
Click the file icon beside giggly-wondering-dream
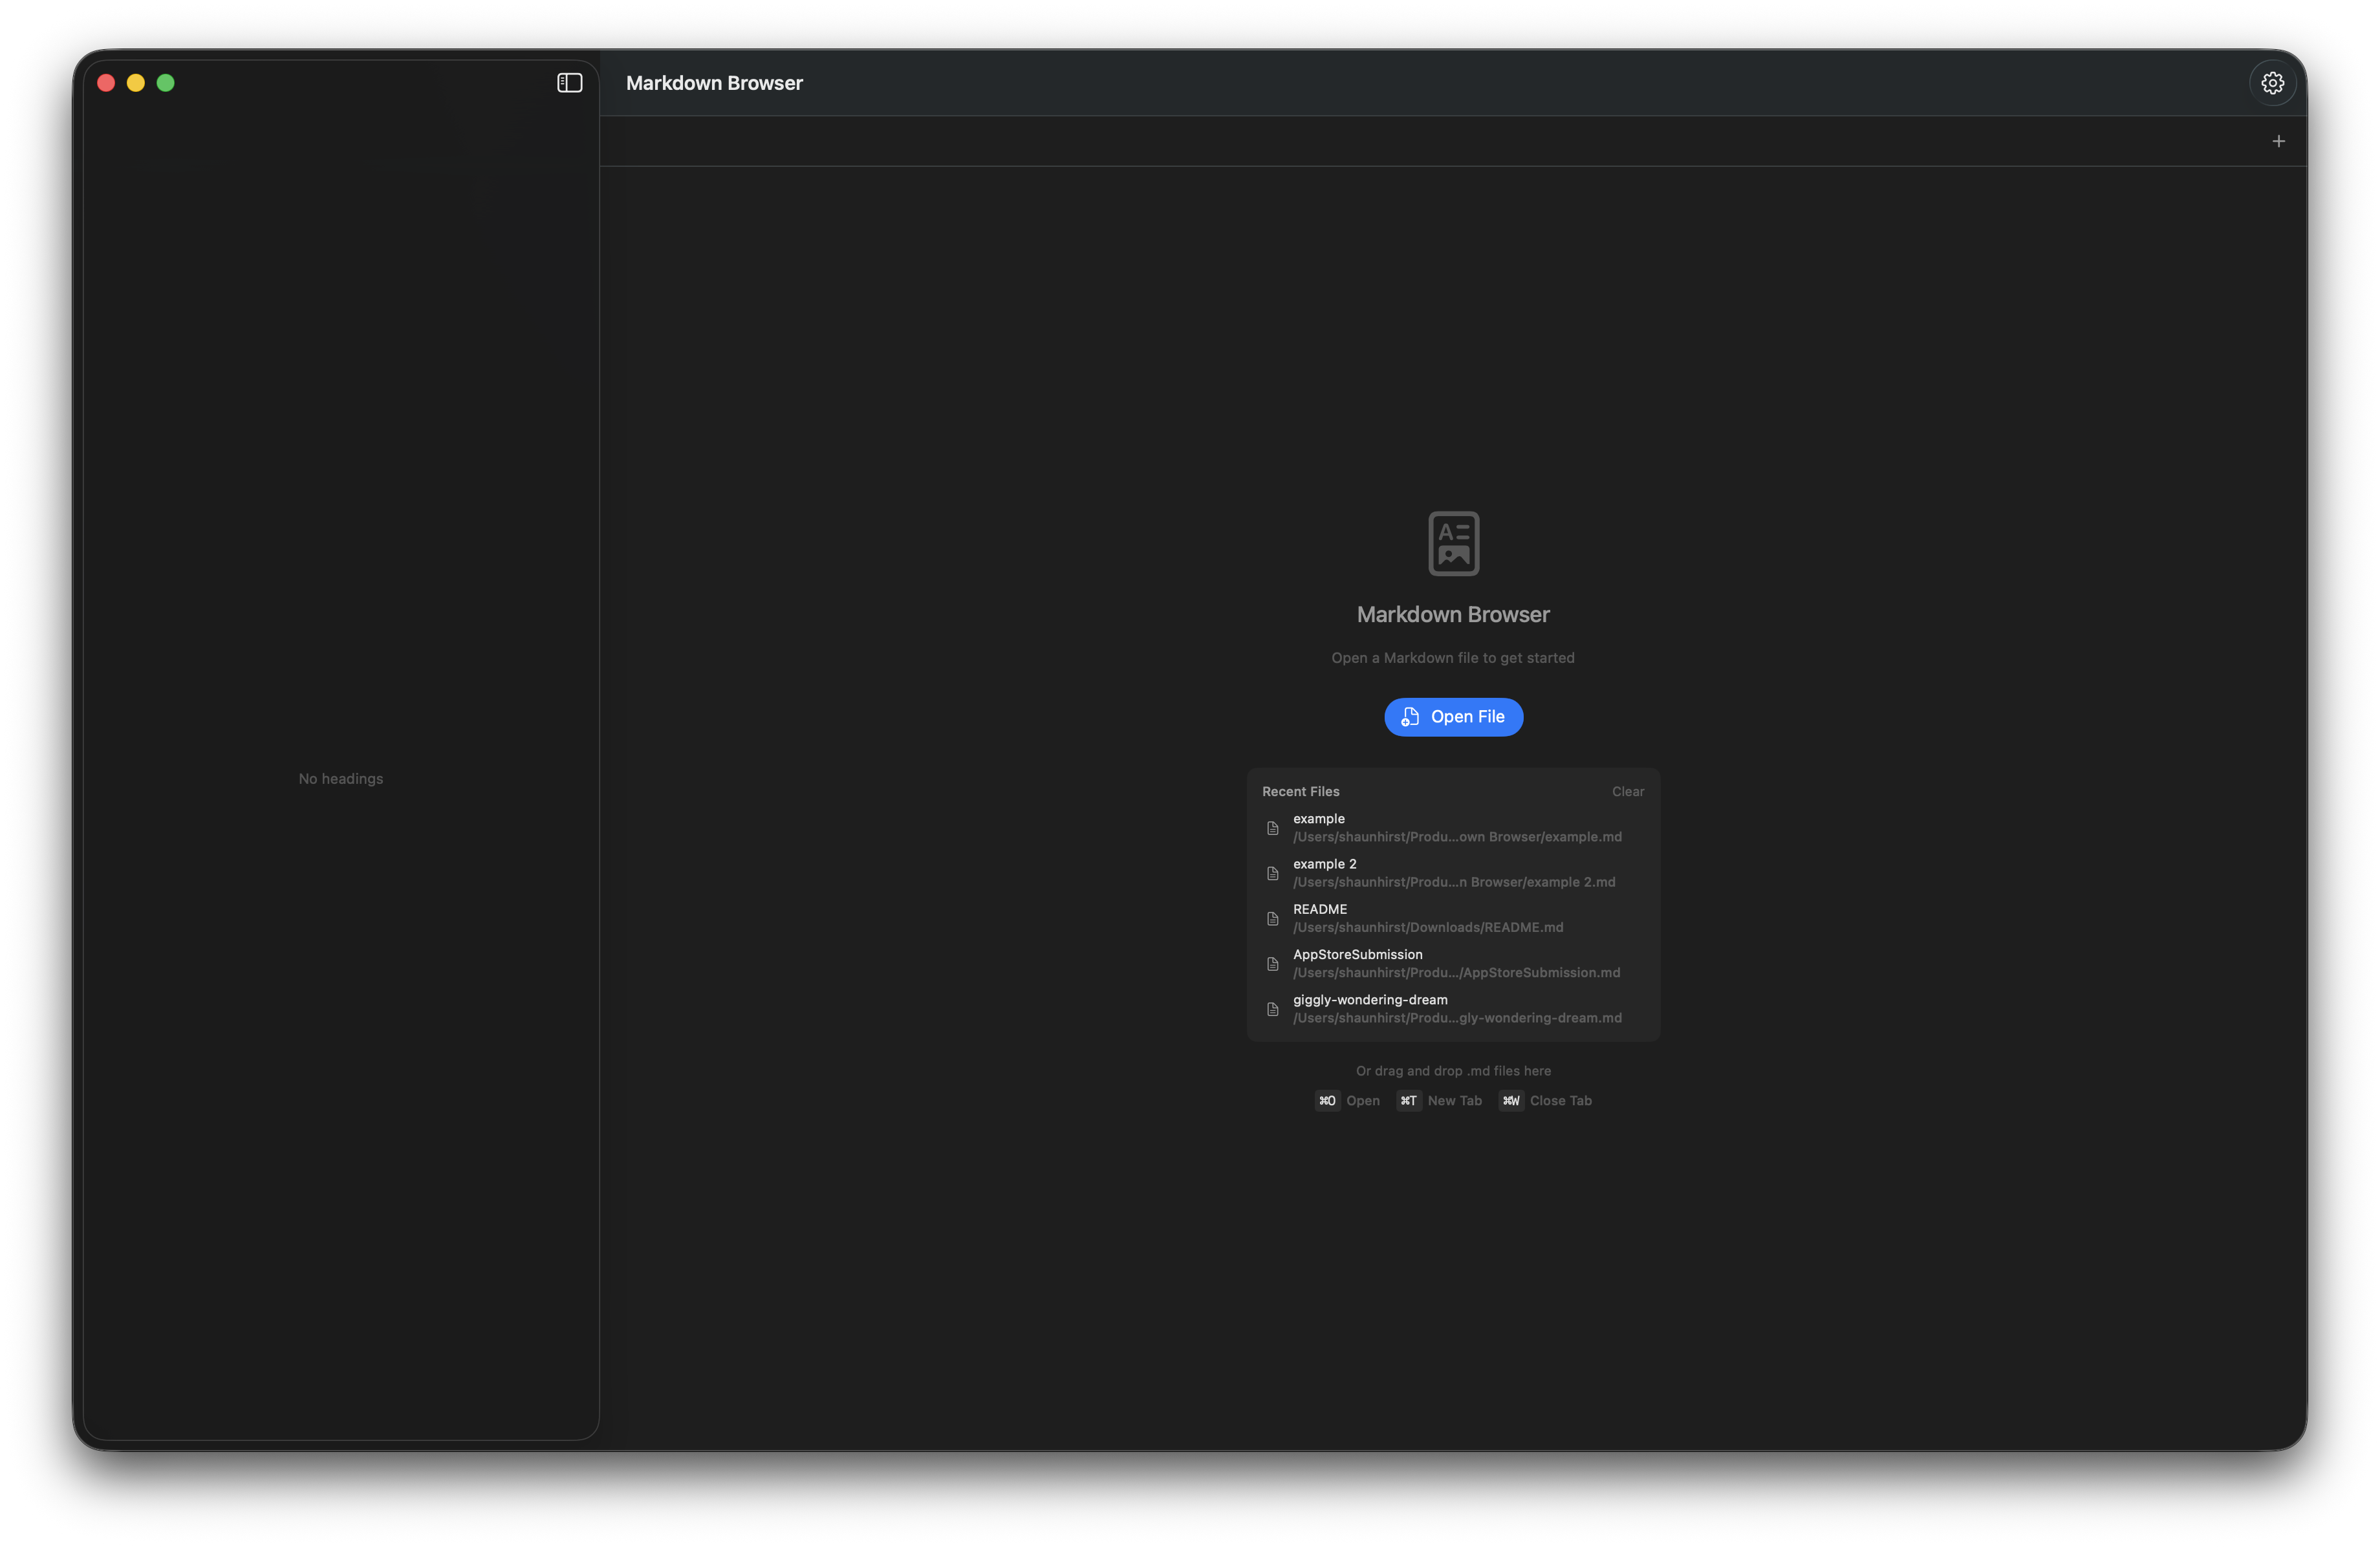[1272, 1009]
